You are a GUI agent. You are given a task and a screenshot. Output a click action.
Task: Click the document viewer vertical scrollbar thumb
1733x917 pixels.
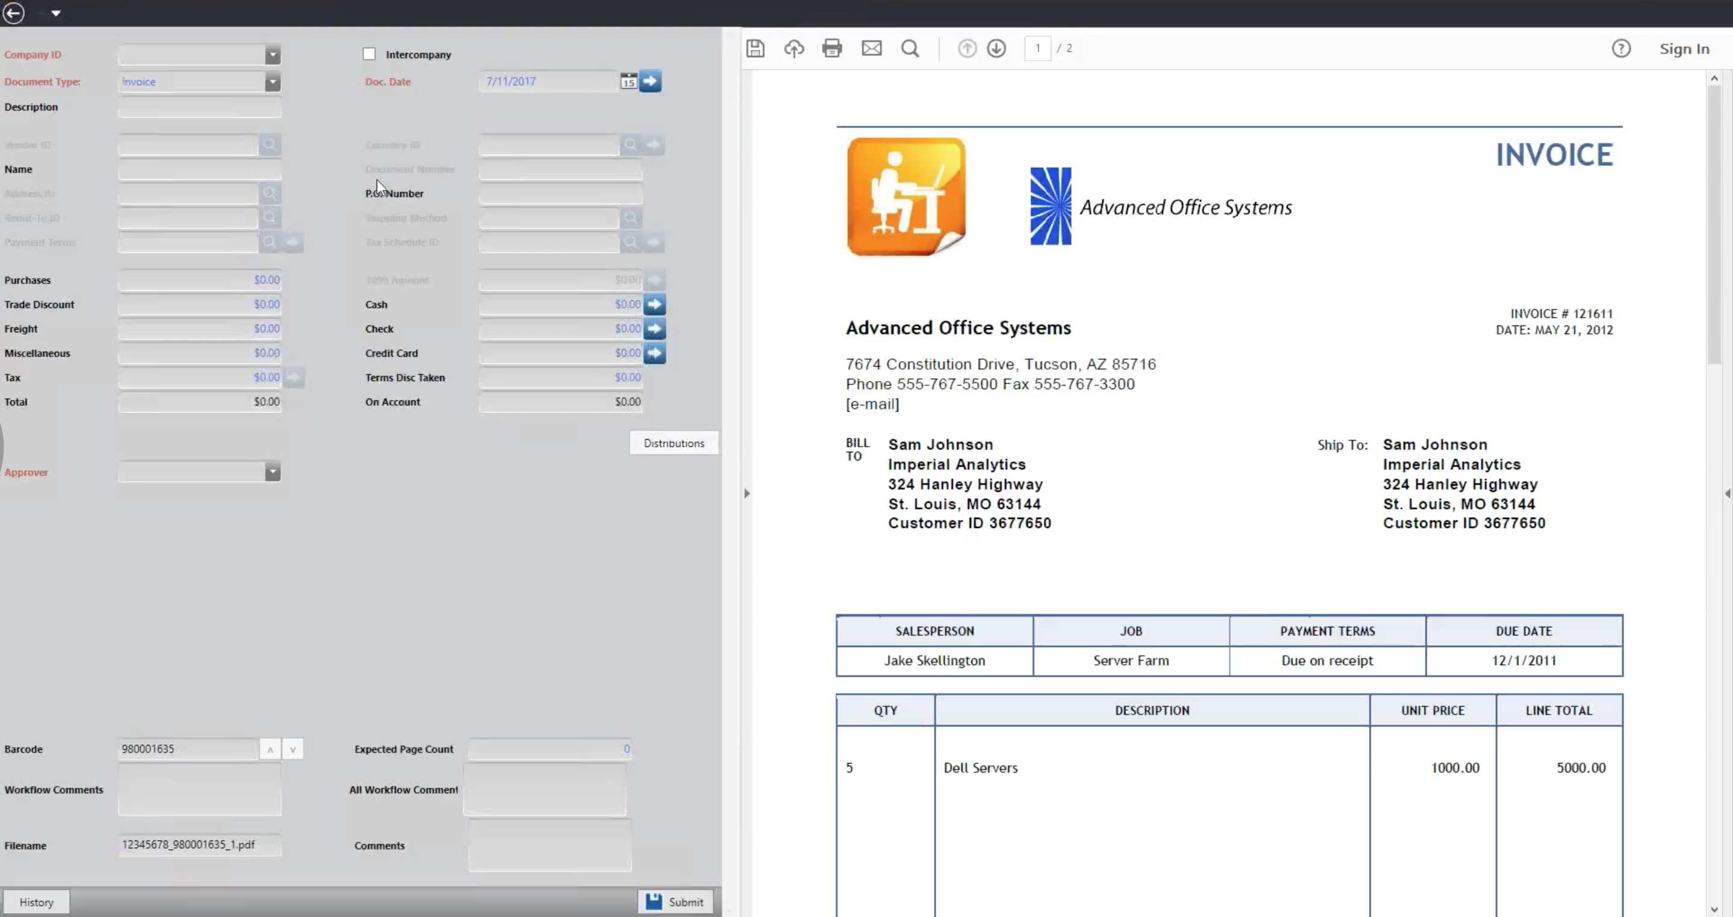coord(1714,225)
